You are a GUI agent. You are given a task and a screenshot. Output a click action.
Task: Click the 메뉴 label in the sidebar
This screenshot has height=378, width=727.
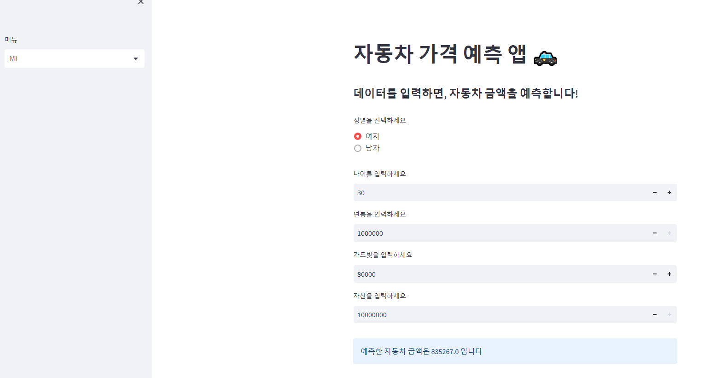[11, 40]
